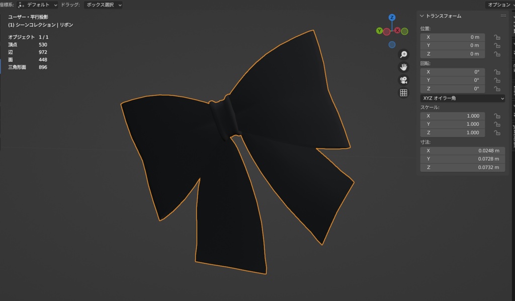515x301 pixels.
Task: Click the 回転 X value field
Action: pos(453,72)
